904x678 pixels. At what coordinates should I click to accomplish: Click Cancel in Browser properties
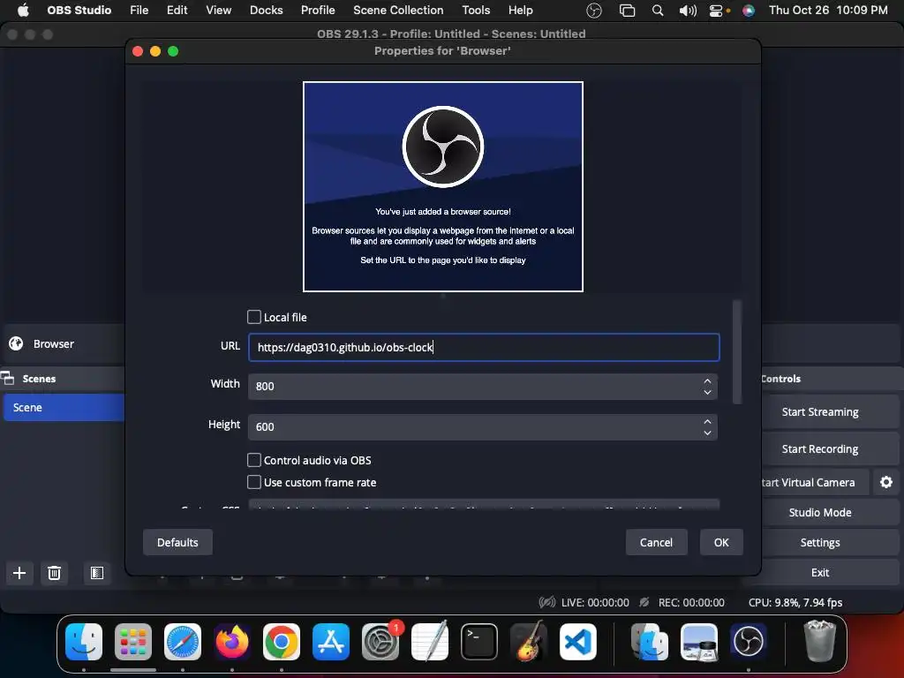pos(656,542)
